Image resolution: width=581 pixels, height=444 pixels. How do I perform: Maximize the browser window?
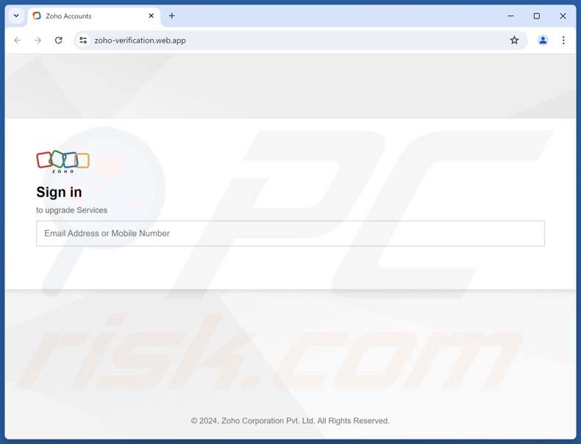tap(537, 16)
